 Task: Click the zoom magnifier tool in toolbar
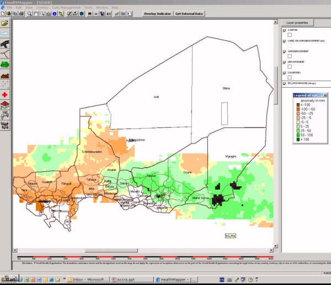[x=30, y=13]
